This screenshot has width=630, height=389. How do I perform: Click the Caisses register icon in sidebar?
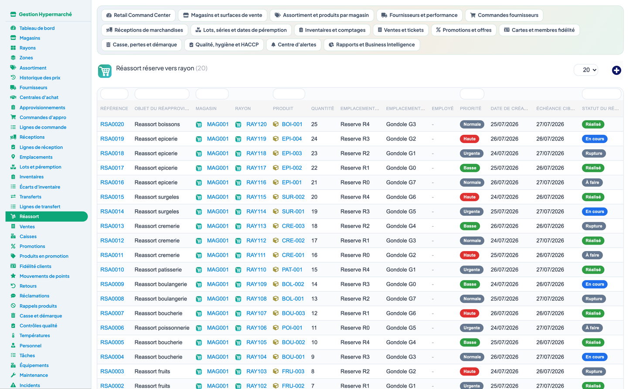[13, 236]
